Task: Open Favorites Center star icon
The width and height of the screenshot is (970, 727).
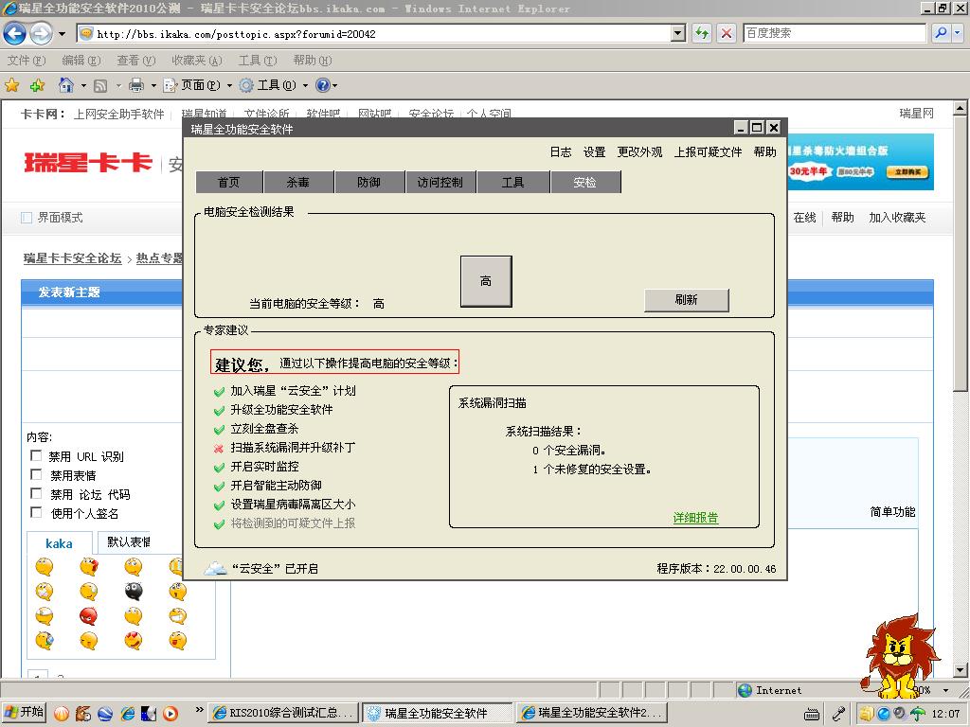Action: click(x=11, y=85)
